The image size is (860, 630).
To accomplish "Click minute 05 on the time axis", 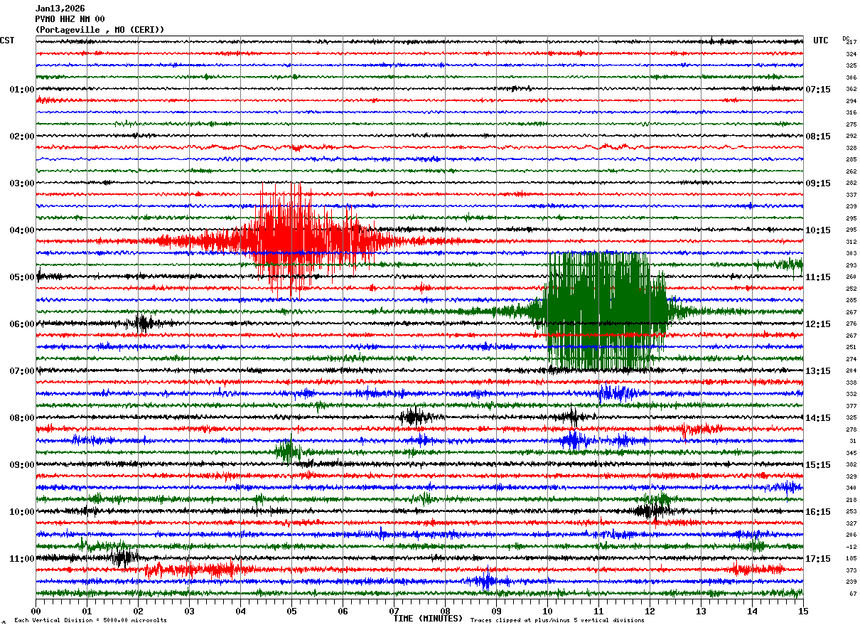I will coord(291,611).
